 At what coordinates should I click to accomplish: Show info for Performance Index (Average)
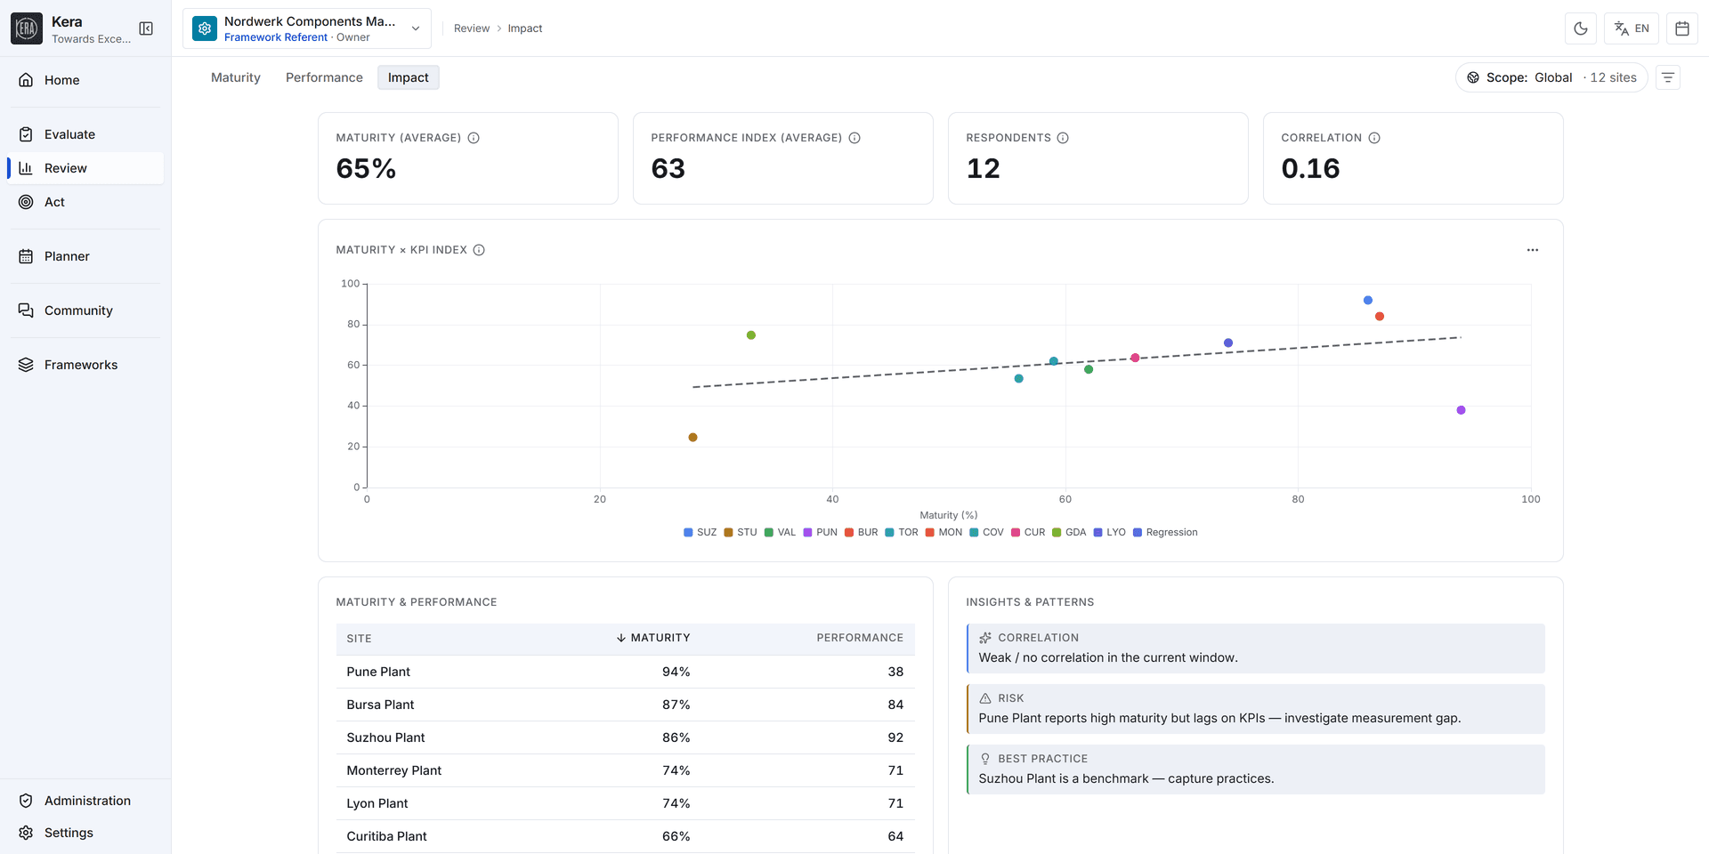854,138
